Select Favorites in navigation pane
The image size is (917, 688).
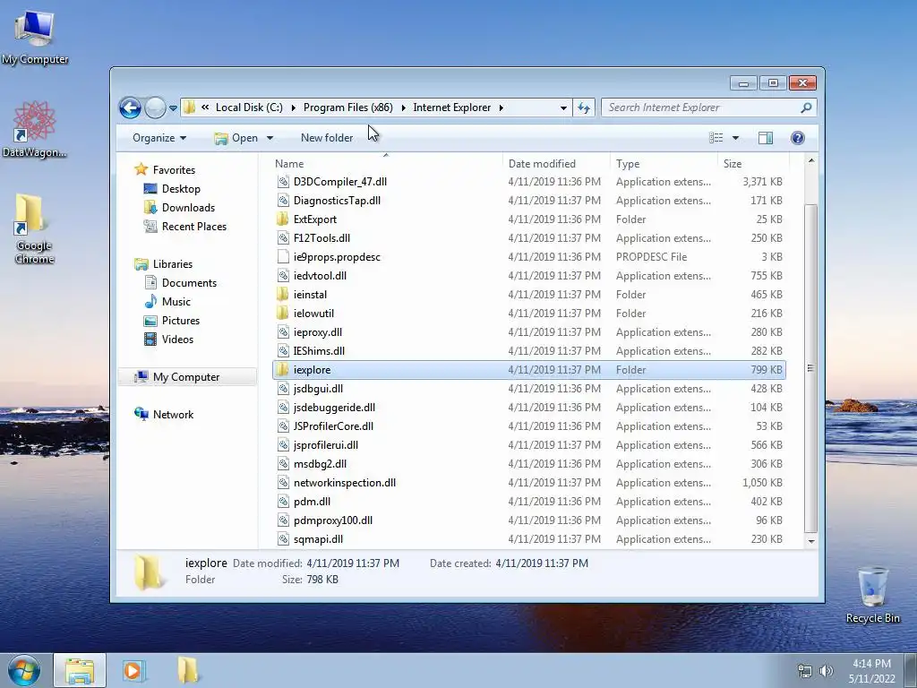174,170
